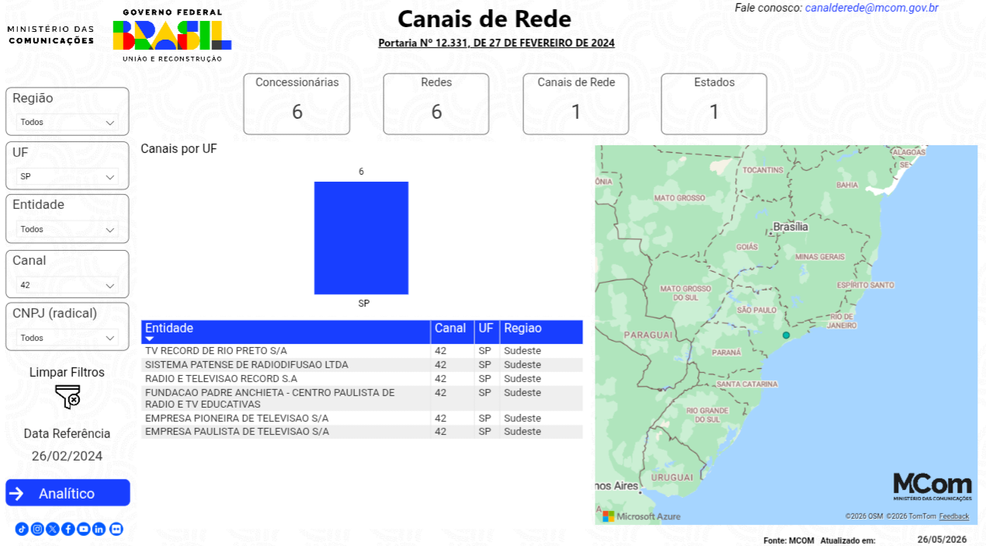The image size is (986, 546).
Task: Click the sort arrow under Entidade header
Action: pos(150,339)
